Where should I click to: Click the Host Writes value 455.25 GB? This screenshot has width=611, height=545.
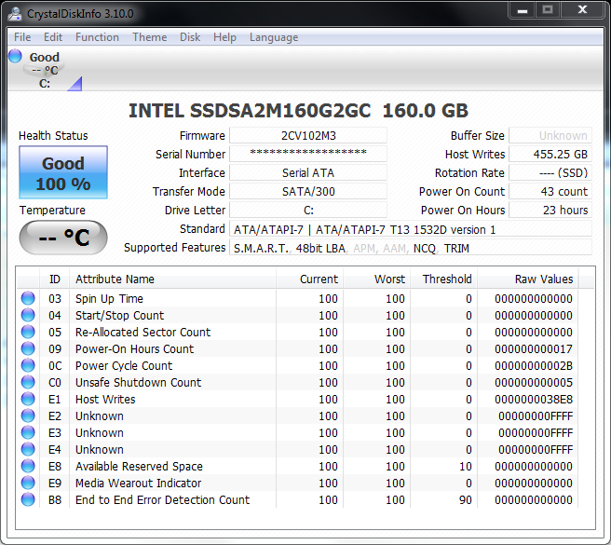click(x=550, y=154)
